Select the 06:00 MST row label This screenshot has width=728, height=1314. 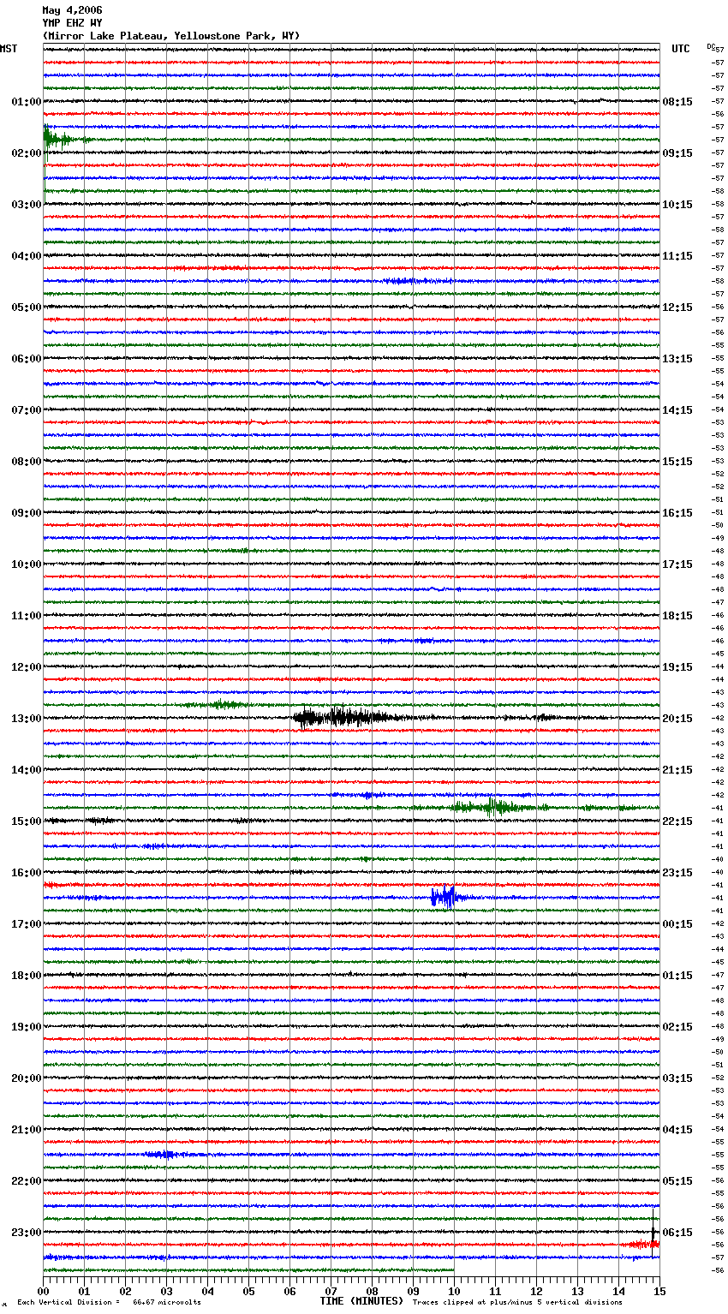[x=27, y=359]
